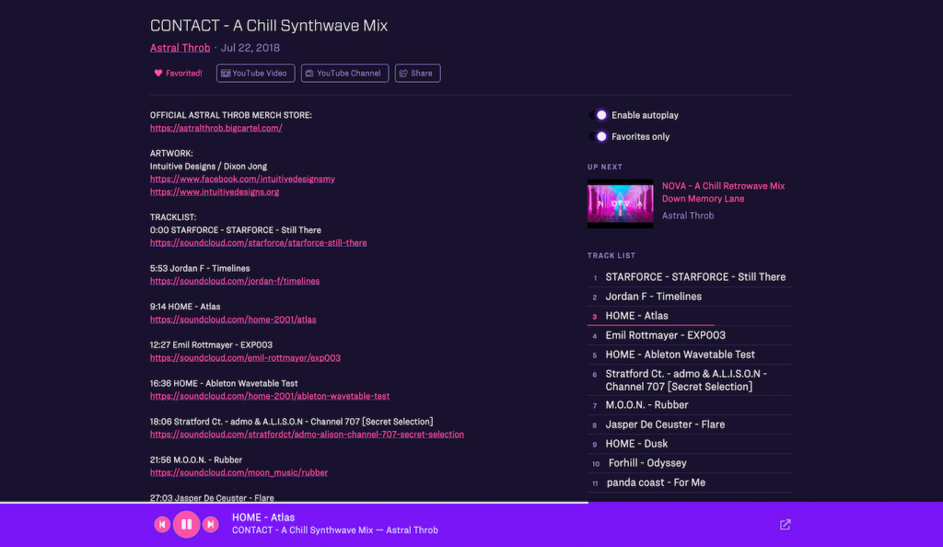The width and height of the screenshot is (943, 547).
Task: Click the 21:56 M.O.O.N. - Rubber line
Action: point(196,460)
